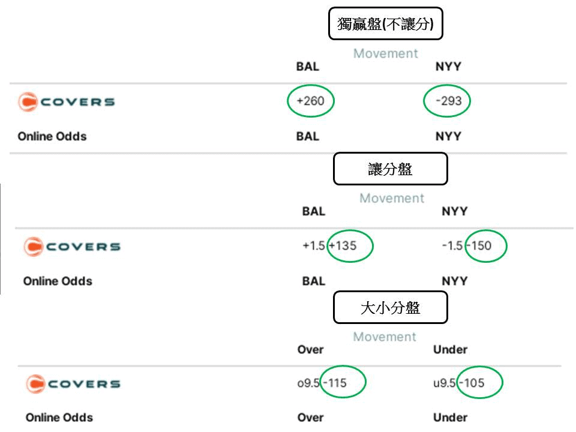Select the BAL column header for Online Odds
The height and width of the screenshot is (432, 576).
pos(308,136)
